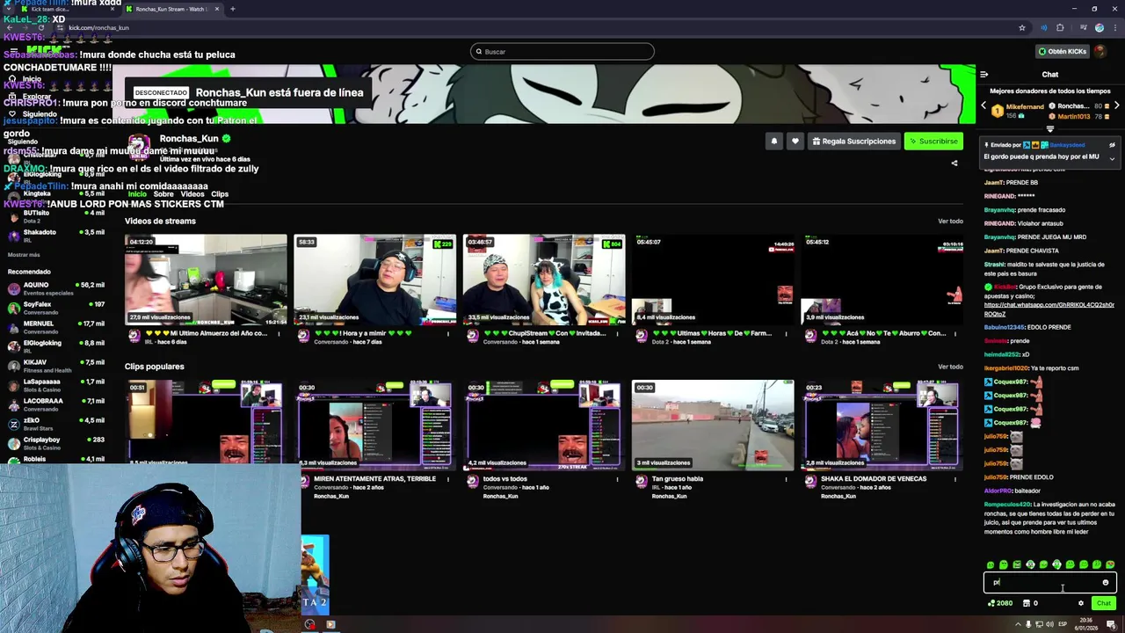Image resolution: width=1125 pixels, height=633 pixels.
Task: Open the Inicio channel tab
Action: 137,194
